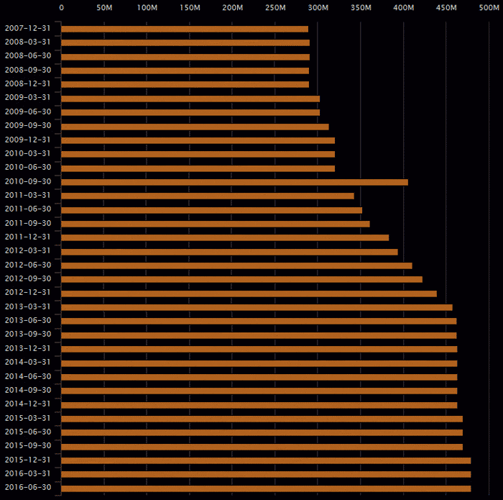Click the 2015-06-30 date label

[28, 432]
